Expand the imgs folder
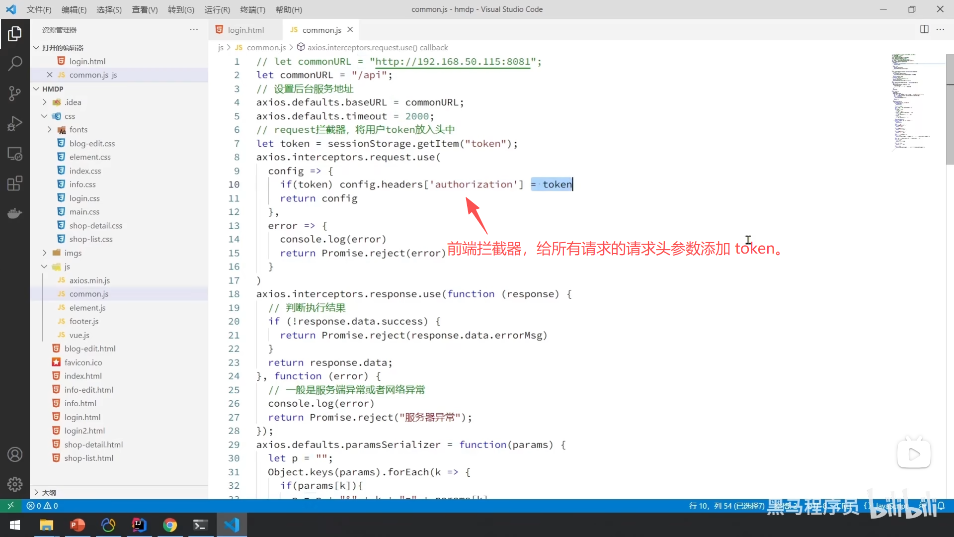The image size is (954, 537). [44, 253]
